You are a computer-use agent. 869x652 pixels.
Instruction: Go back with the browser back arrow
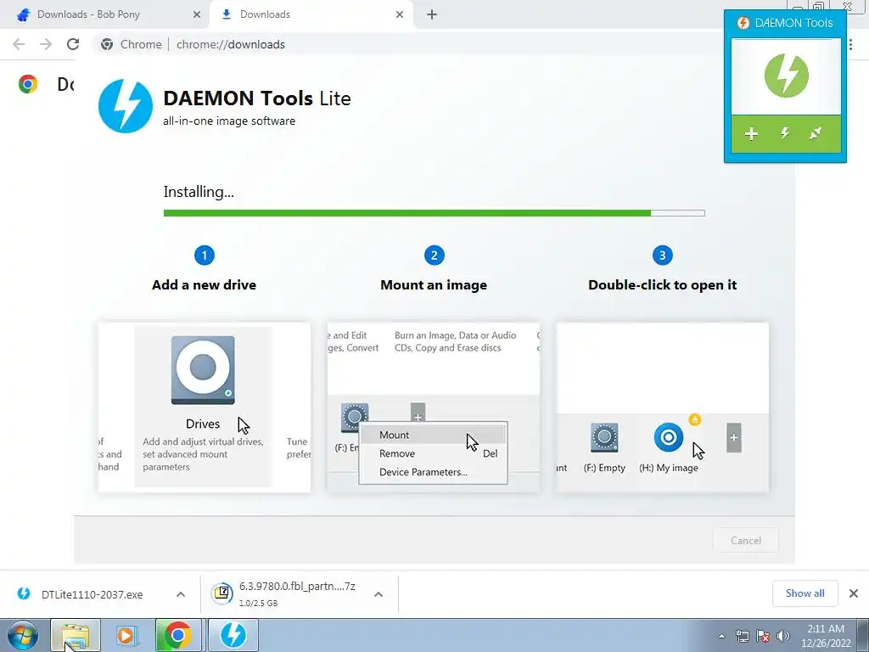(19, 44)
